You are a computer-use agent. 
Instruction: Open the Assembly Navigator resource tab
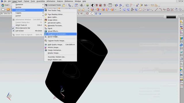(x=181, y=22)
